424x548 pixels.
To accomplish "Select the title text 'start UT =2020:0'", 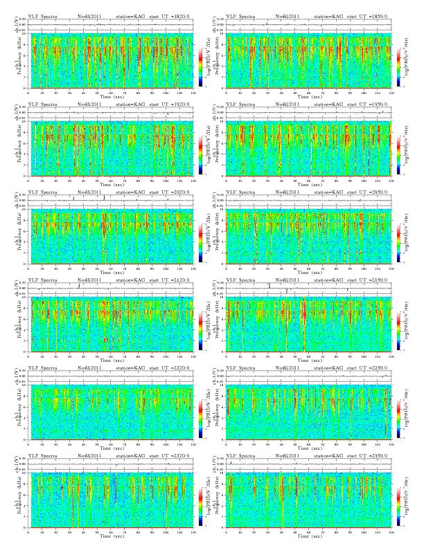I will pos(170,192).
